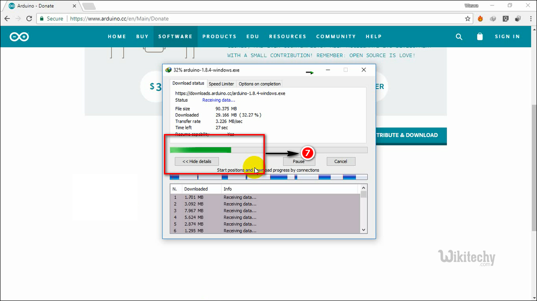Reload the Arduino Donate page
Image resolution: width=537 pixels, height=301 pixels.
click(29, 19)
